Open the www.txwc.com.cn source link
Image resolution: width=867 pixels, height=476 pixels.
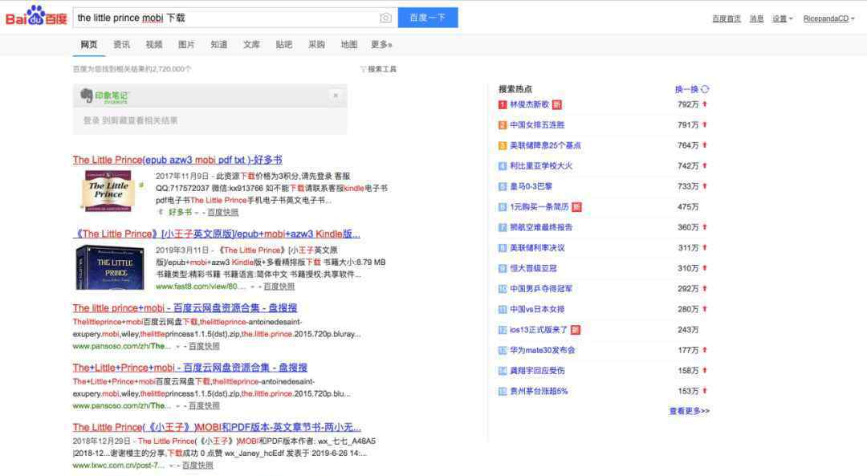point(118,466)
